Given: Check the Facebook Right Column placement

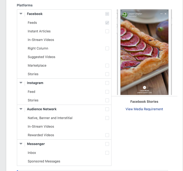Looking at the screenshot, I should click(107, 48).
